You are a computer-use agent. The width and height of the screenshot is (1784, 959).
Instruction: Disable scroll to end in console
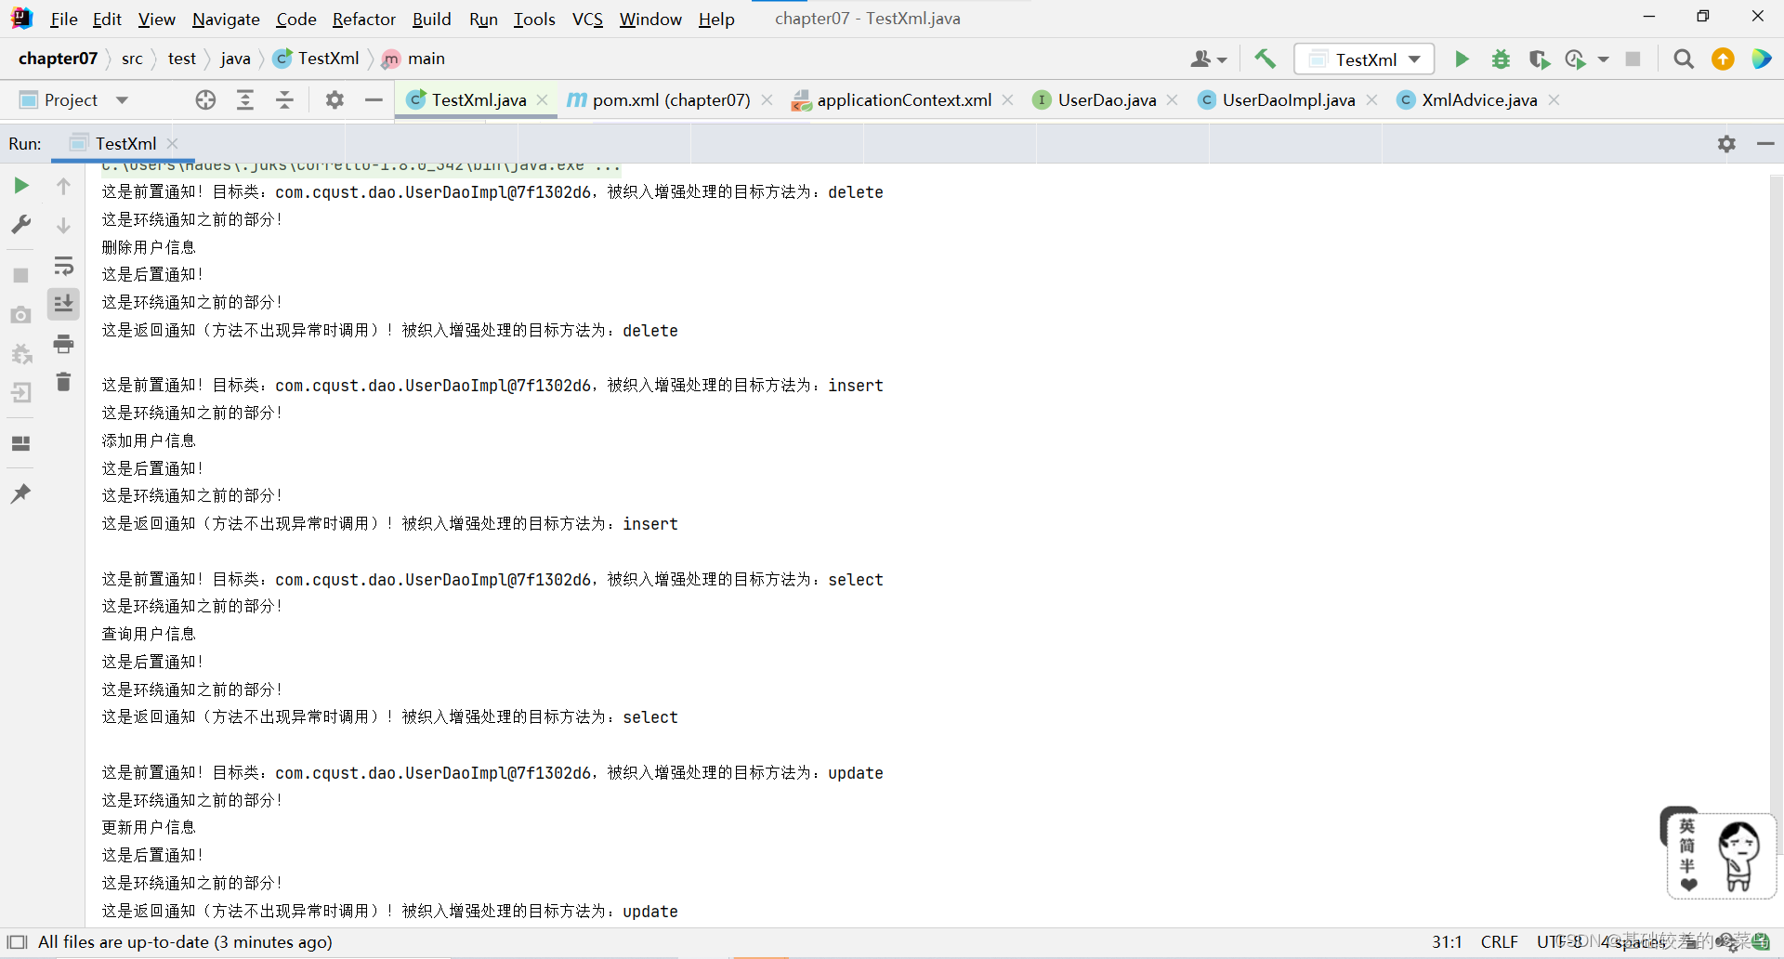pyautogui.click(x=63, y=304)
